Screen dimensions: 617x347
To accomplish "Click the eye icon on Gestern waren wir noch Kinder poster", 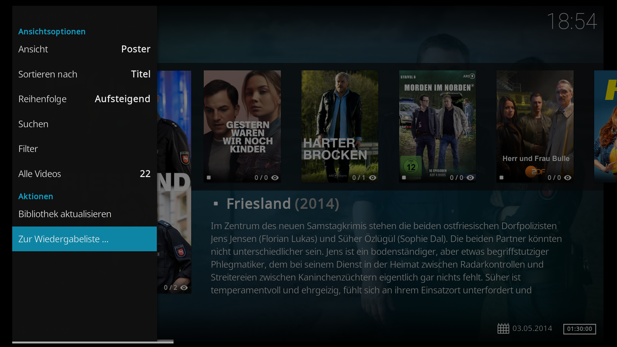I will 275,178.
